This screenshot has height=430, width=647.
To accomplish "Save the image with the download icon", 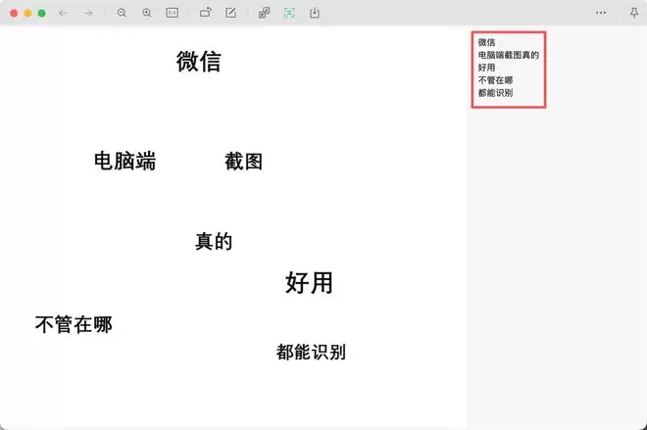I will [315, 13].
